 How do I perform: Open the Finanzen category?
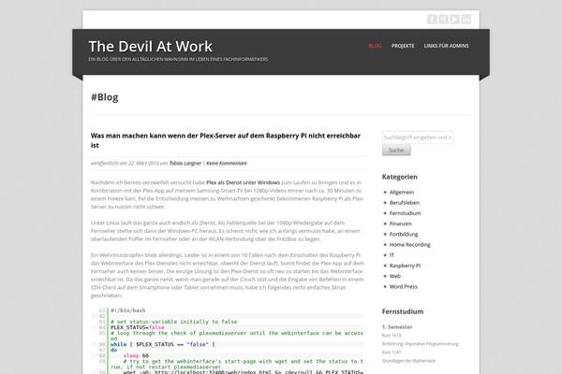pyautogui.click(x=401, y=223)
